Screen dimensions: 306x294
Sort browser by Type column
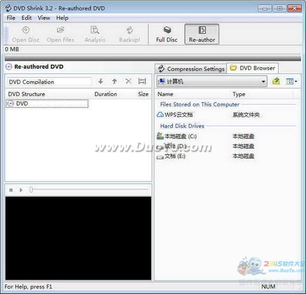[x=239, y=94]
